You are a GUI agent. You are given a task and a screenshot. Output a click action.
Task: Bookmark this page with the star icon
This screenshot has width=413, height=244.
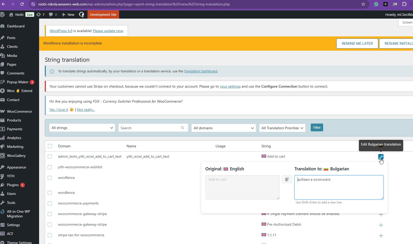[363, 4]
